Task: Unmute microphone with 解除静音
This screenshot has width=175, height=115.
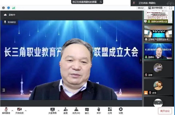Action: click(6, 111)
